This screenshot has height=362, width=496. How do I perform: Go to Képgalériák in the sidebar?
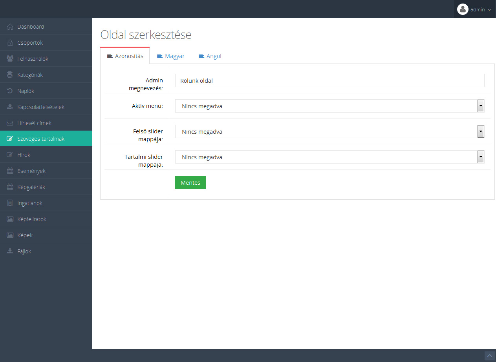pyautogui.click(x=31, y=187)
